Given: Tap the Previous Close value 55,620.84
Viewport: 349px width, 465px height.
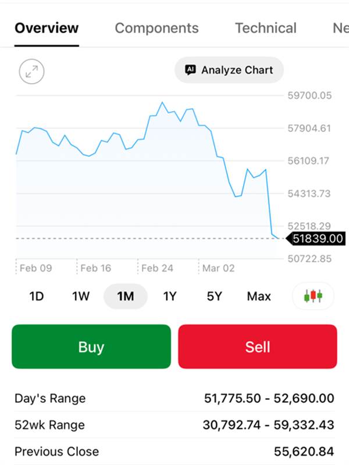Looking at the screenshot, I should [x=304, y=452].
